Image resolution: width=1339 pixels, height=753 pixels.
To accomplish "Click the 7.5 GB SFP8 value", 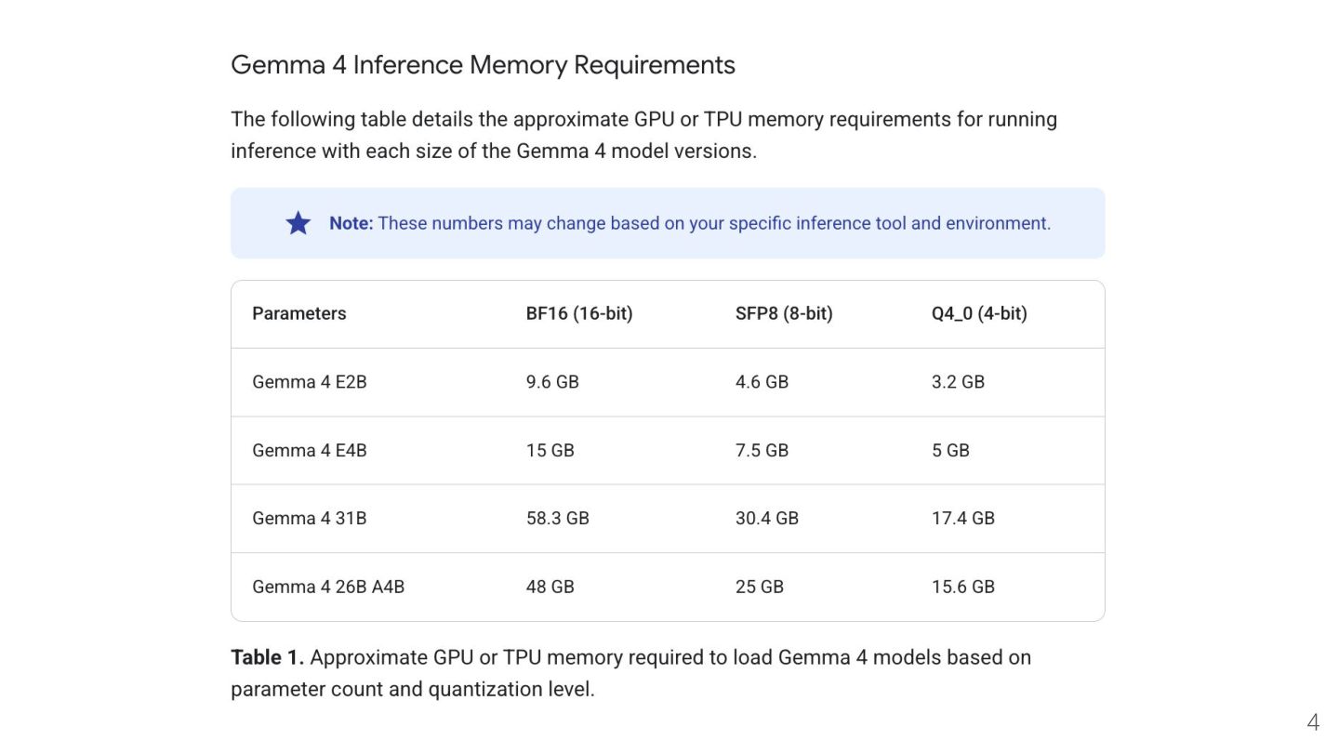I will (x=762, y=450).
